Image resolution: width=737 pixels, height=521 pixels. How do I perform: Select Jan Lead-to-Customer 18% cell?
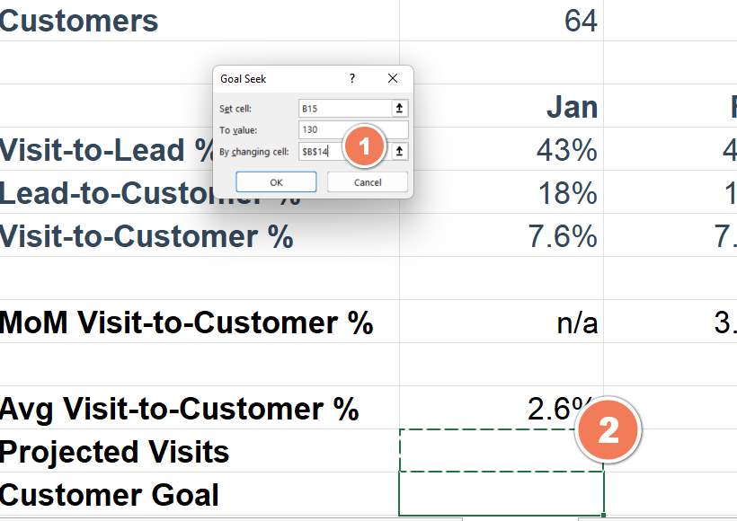(x=502, y=192)
